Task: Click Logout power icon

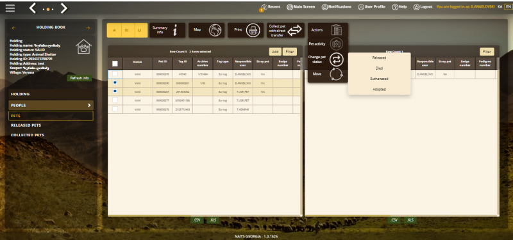Action: (x=416, y=7)
